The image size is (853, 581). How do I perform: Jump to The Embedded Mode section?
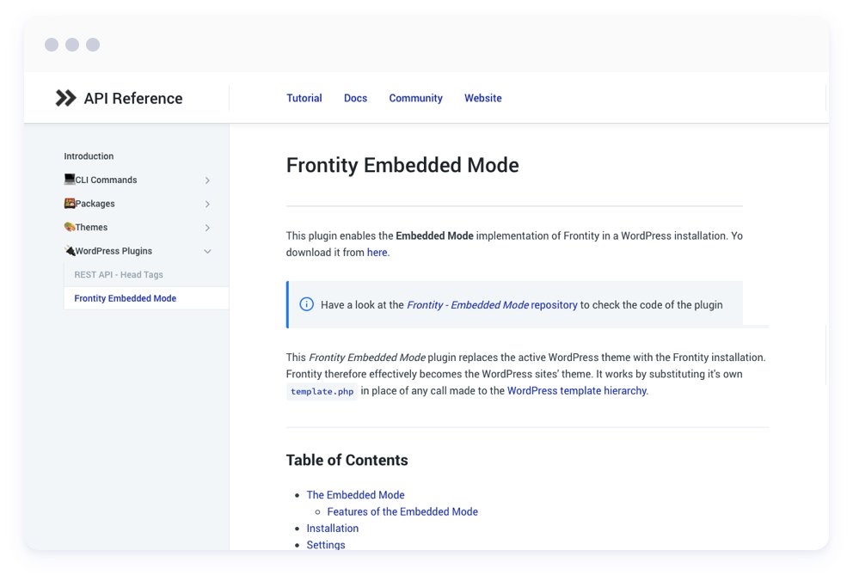click(355, 494)
